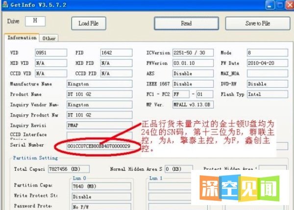Click the Serial Number label

27,145
